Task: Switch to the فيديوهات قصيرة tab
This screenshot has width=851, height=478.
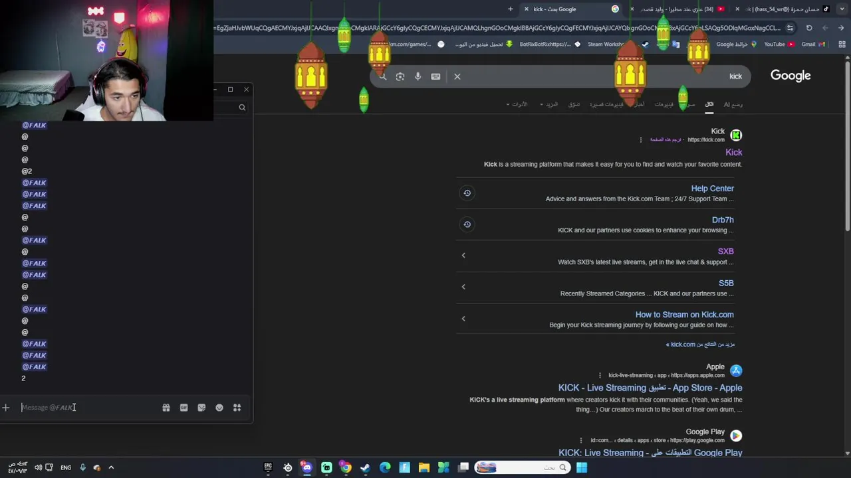Action: point(606,104)
